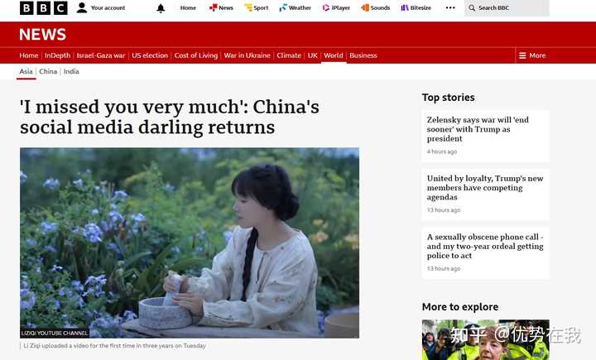Image resolution: width=596 pixels, height=360 pixels.
Task: Open the notifications bell
Action: 161,8
